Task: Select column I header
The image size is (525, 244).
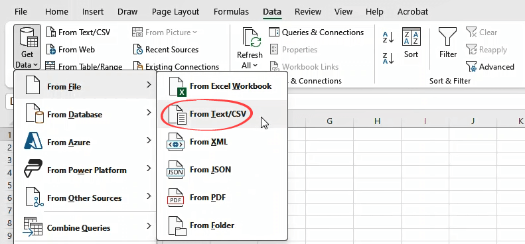Action: coord(425,121)
